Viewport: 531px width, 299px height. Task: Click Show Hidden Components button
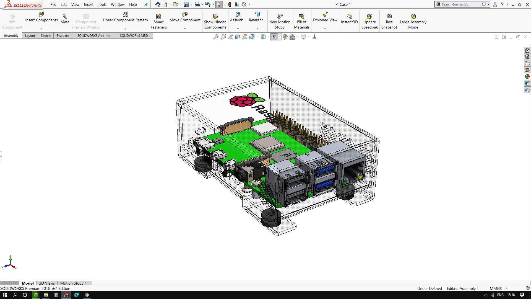point(215,22)
